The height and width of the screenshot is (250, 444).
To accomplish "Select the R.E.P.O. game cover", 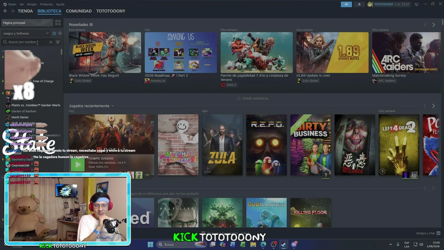I will point(266,145).
